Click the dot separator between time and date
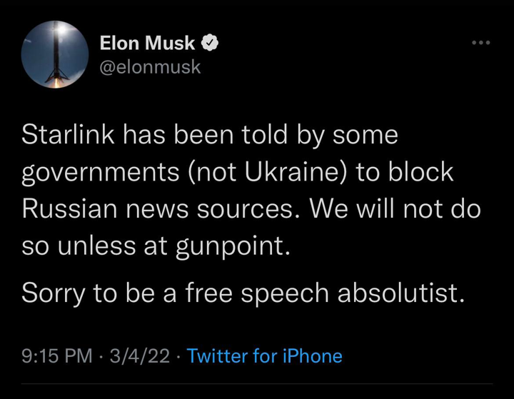The height and width of the screenshot is (399, 514). click(101, 355)
